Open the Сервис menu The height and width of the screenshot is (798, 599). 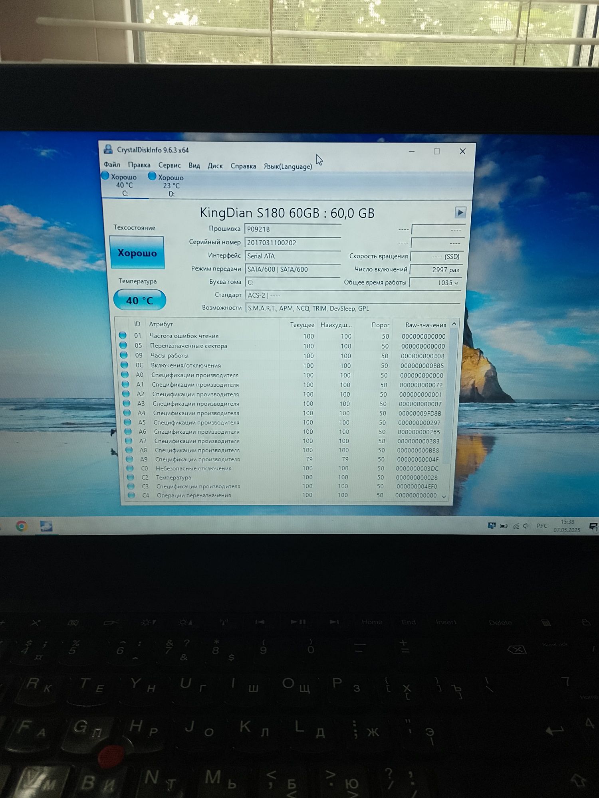click(x=169, y=165)
